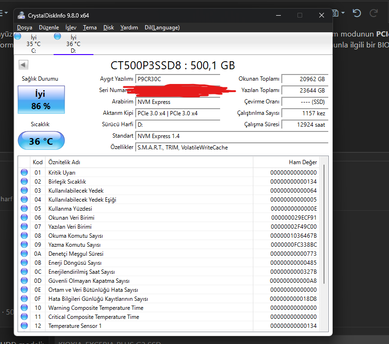Click the status icon for Warning Composite Temperature Time
389x344 pixels.
[24, 307]
